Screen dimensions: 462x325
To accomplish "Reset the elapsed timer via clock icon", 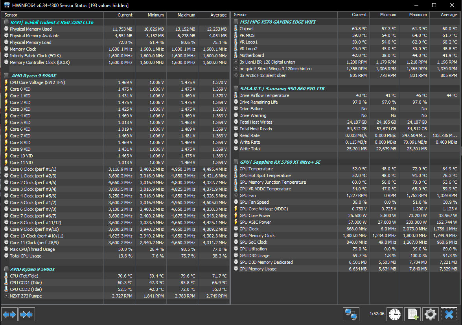I will (394, 314).
